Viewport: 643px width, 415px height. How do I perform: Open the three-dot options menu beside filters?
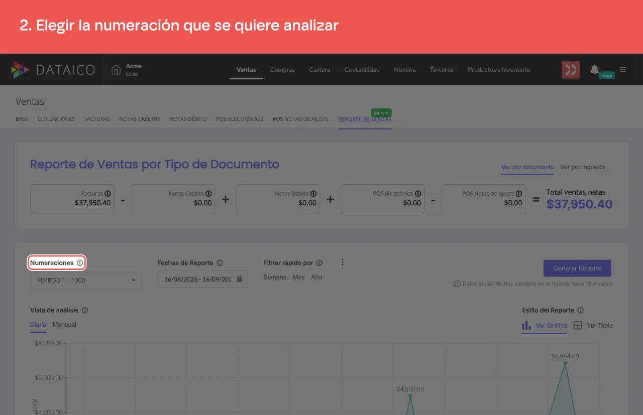343,262
